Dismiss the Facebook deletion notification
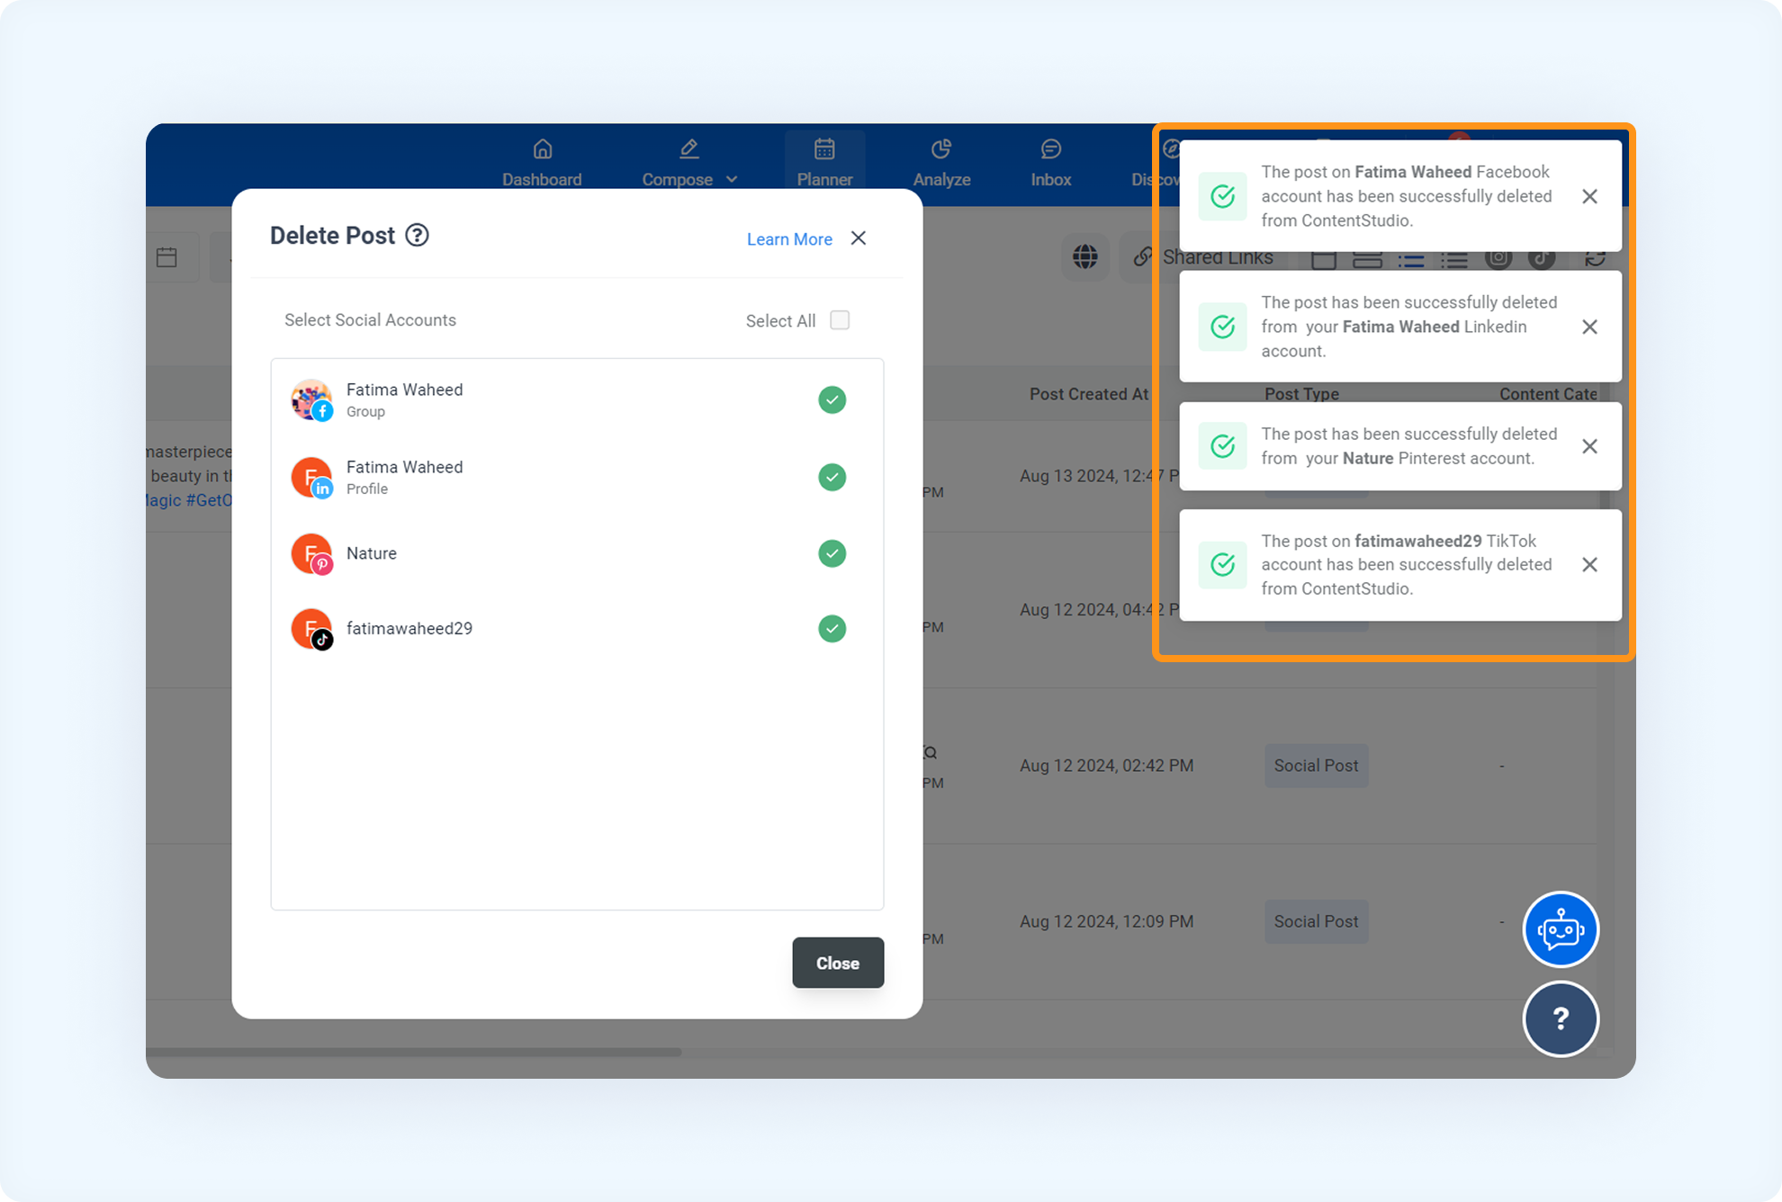Screen dimensions: 1782x1202 tap(1590, 196)
